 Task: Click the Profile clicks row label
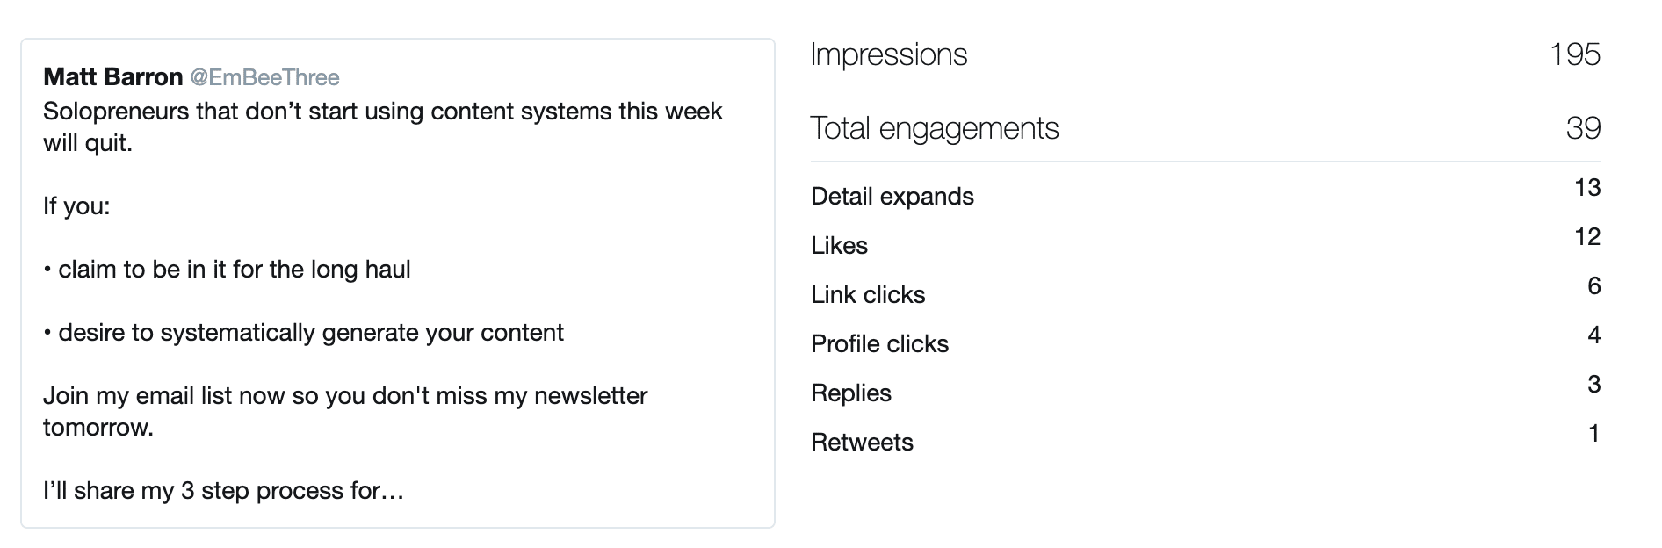point(879,343)
